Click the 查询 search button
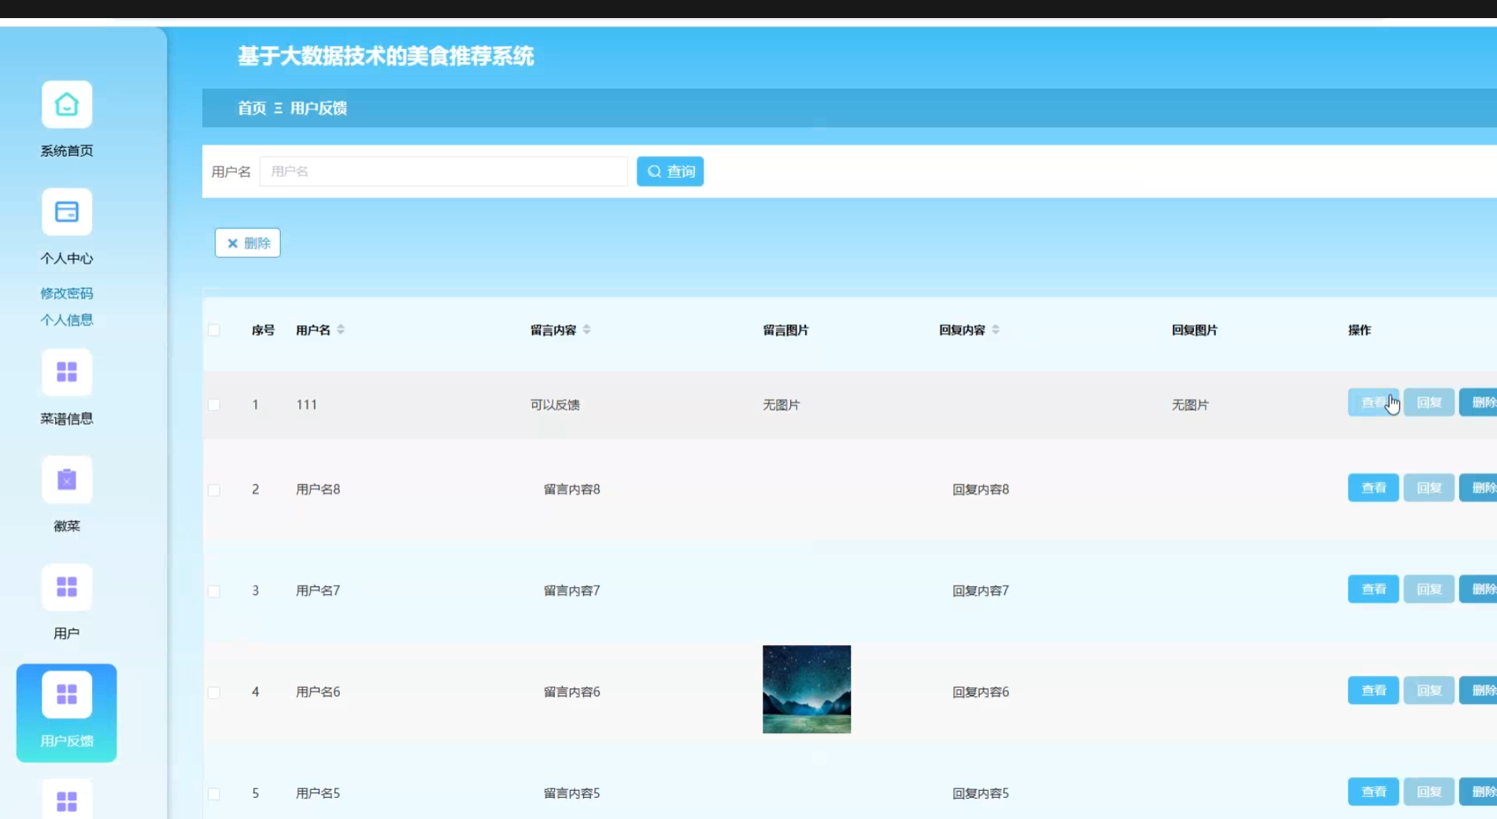 click(x=670, y=172)
